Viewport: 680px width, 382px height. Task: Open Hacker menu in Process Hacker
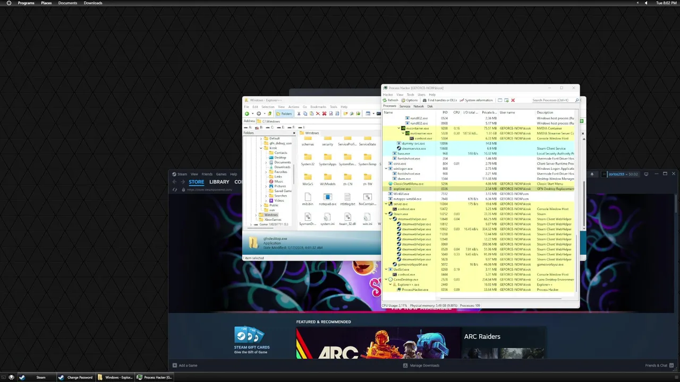[x=388, y=94]
